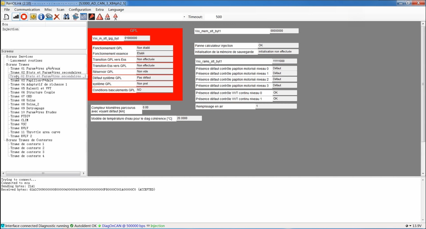Viewport: 426px width, 229px height.
Task: Open the toolbar dropdown arrow beside Timeout
Action: pyautogui.click(x=184, y=17)
